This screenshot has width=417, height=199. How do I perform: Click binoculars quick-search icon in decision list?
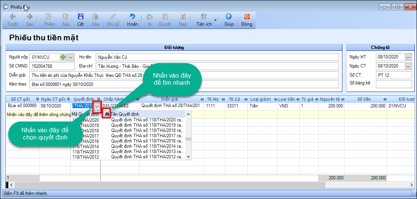[107, 114]
